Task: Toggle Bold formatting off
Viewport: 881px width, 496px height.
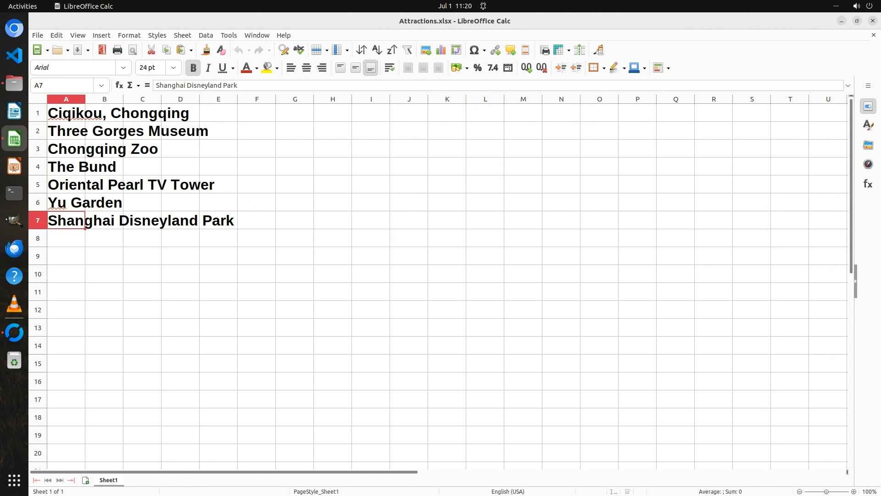Action: click(x=193, y=68)
